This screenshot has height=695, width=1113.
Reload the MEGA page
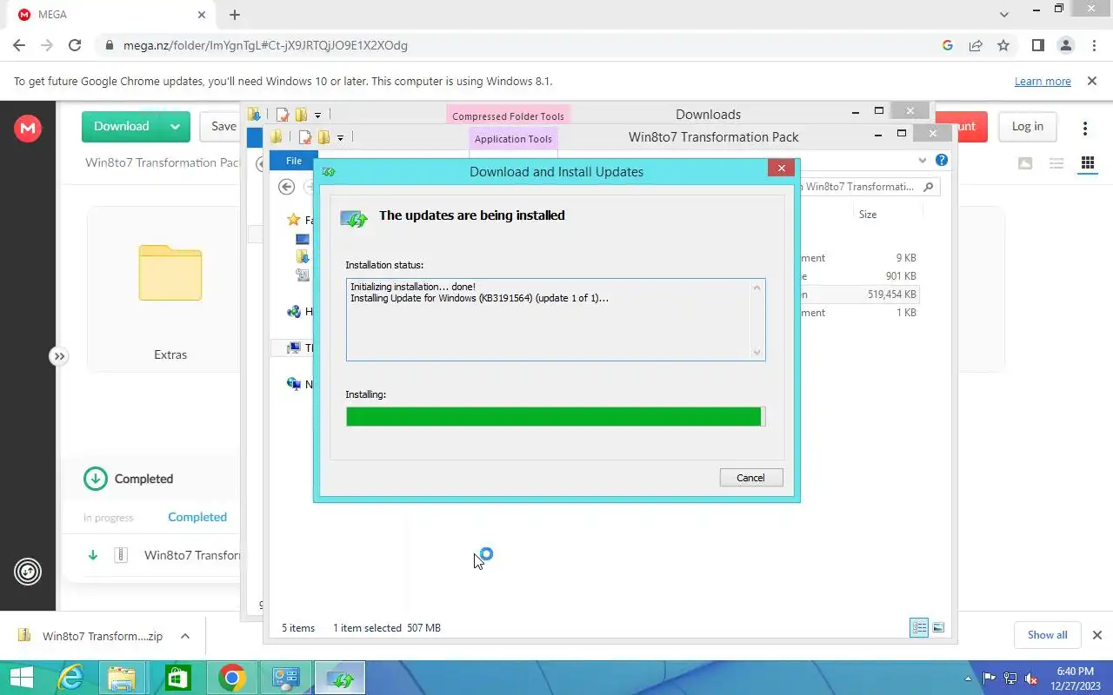tap(75, 45)
